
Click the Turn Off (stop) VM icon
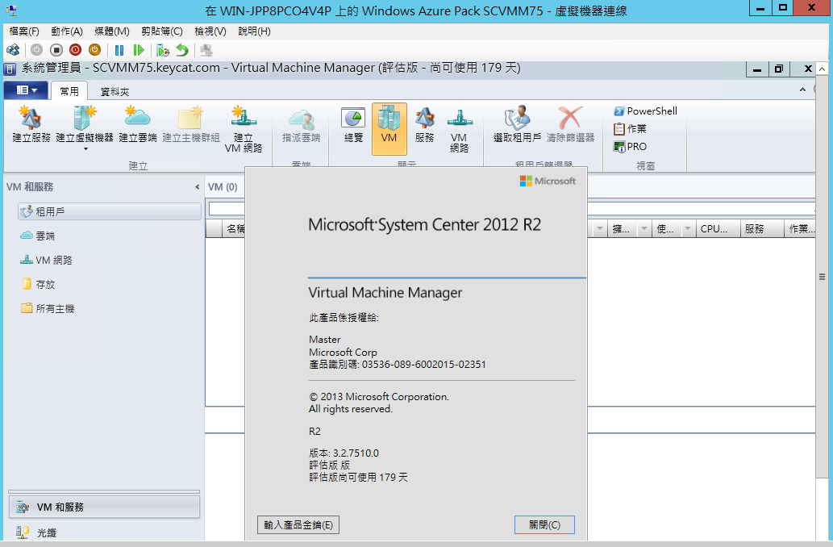[56, 50]
